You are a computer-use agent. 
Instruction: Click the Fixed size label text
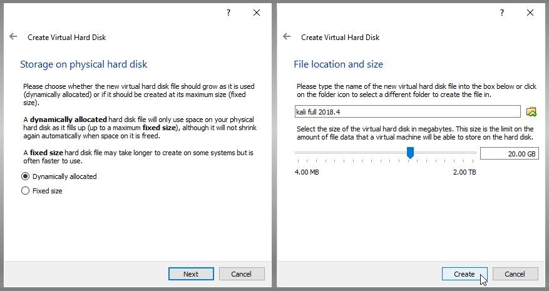48,191
